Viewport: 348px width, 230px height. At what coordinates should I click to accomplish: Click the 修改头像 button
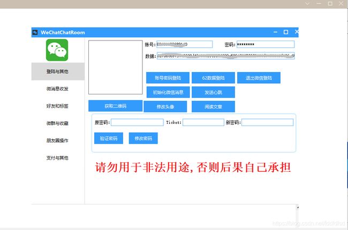point(165,107)
